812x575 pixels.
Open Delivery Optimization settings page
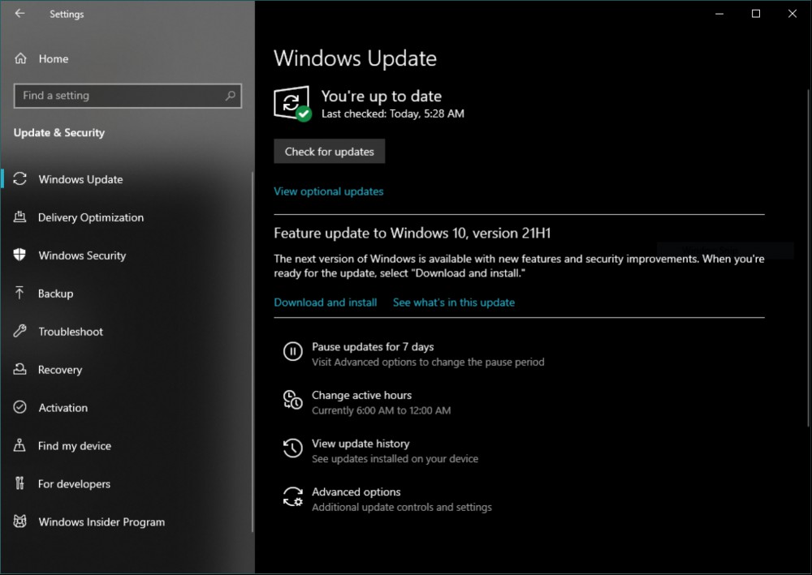point(127,217)
